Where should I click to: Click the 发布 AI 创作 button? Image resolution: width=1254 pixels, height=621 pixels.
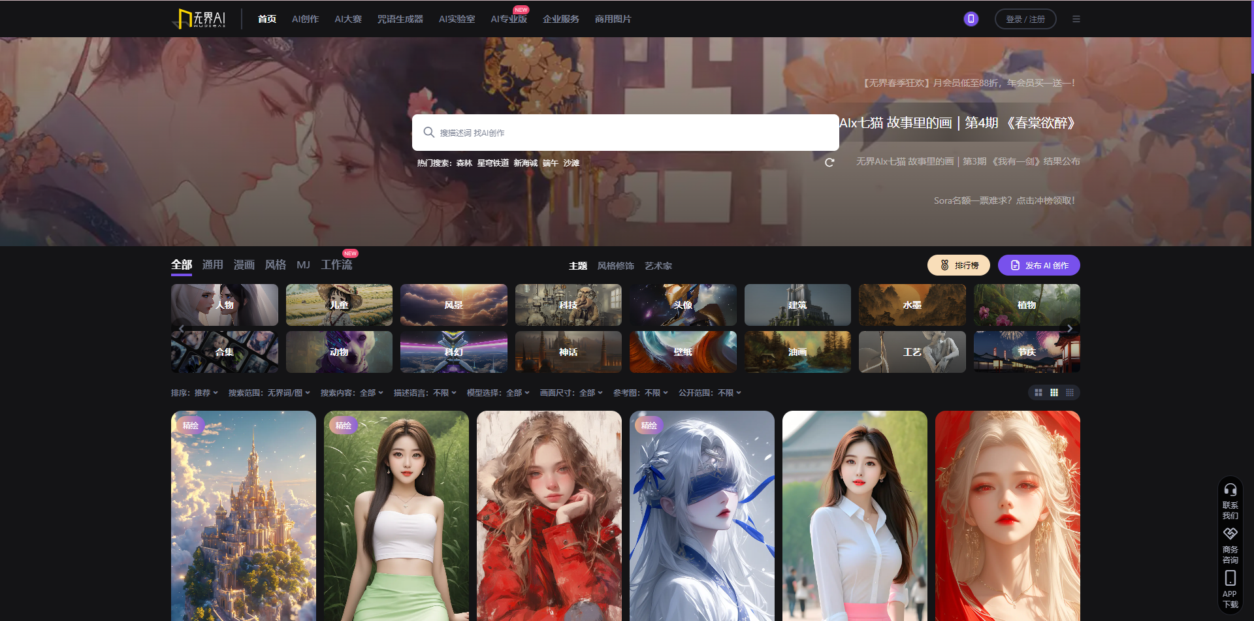[1038, 265]
